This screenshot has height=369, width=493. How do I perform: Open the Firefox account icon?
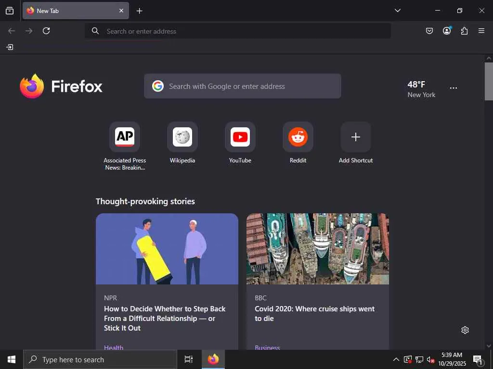[x=447, y=31]
